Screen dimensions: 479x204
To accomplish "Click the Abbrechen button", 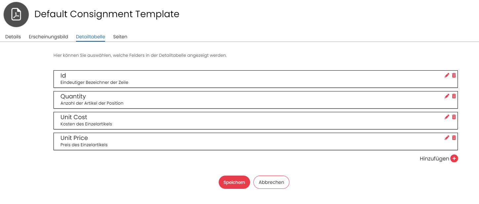I will (x=271, y=182).
